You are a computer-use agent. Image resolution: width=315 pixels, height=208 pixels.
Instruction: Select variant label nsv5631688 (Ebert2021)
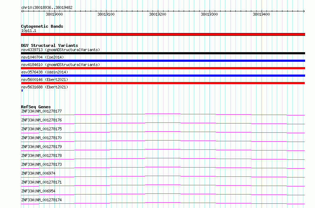coord(45,87)
